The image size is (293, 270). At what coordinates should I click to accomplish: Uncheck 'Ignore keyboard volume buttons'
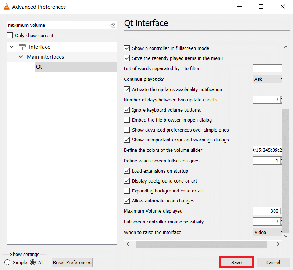[x=127, y=110]
